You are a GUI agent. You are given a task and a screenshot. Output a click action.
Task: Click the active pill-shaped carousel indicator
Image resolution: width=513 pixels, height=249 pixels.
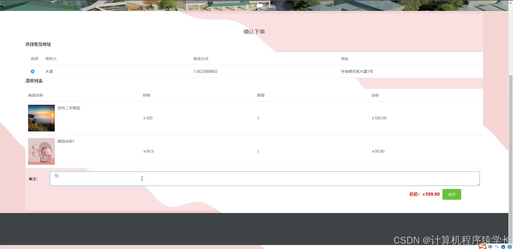(x=260, y=6)
